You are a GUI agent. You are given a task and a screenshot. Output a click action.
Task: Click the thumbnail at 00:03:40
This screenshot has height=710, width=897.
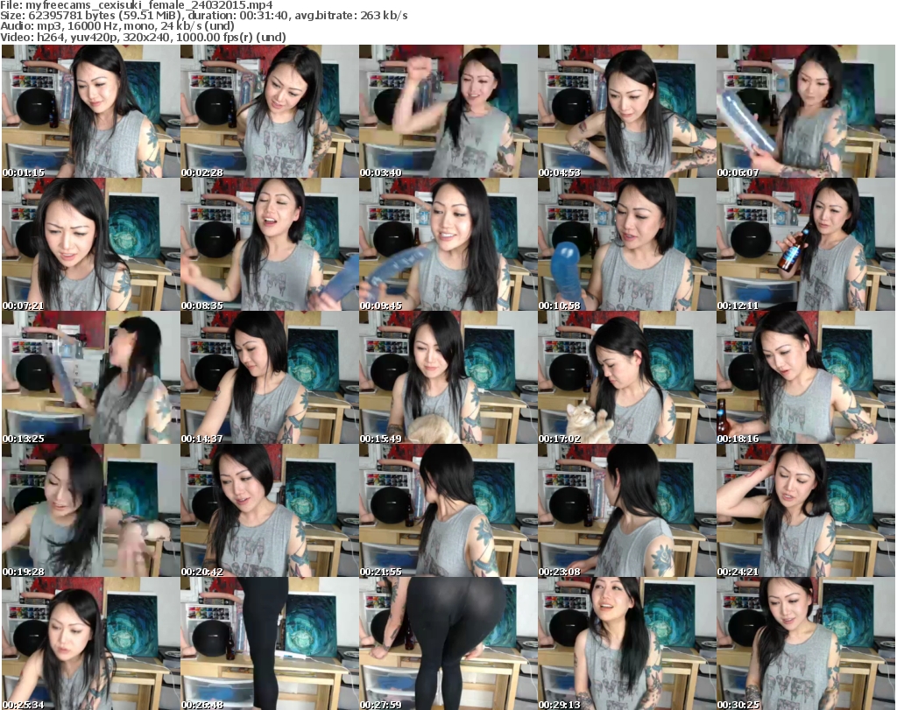tap(448, 111)
